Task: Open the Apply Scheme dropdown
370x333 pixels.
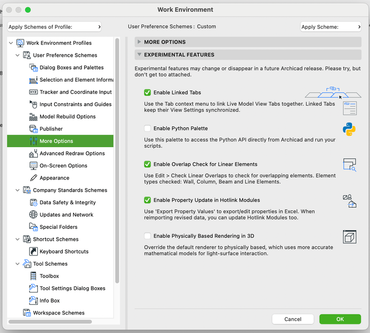Action: click(x=331, y=27)
